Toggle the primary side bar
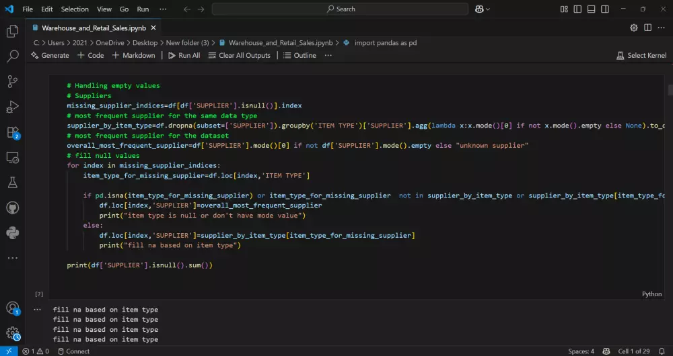Screen dimensions: 673x356 (577, 9)
